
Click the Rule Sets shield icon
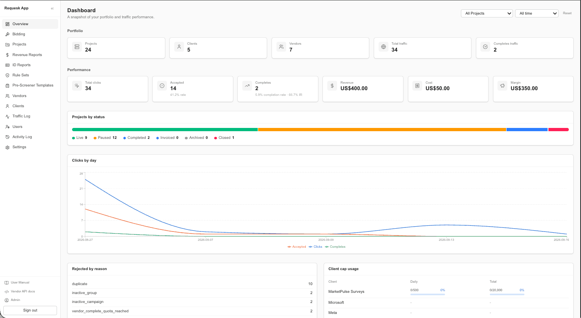[x=7, y=75]
